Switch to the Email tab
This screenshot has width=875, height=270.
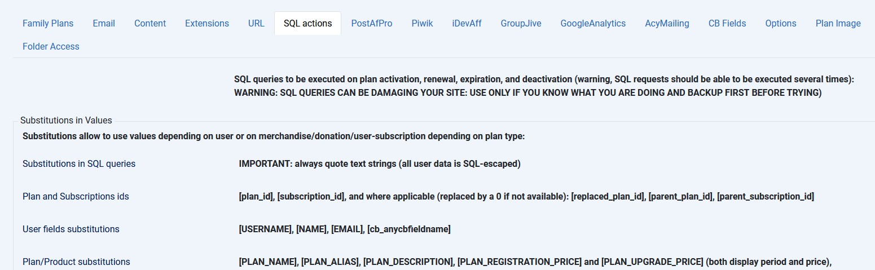click(104, 23)
